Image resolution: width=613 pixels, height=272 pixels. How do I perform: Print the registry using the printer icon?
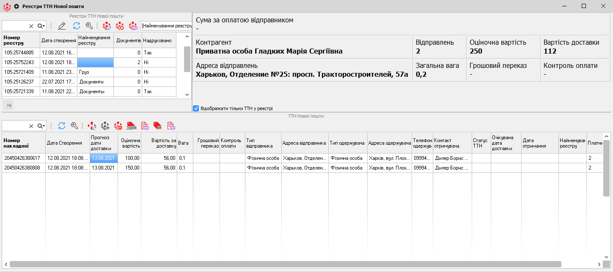click(133, 26)
